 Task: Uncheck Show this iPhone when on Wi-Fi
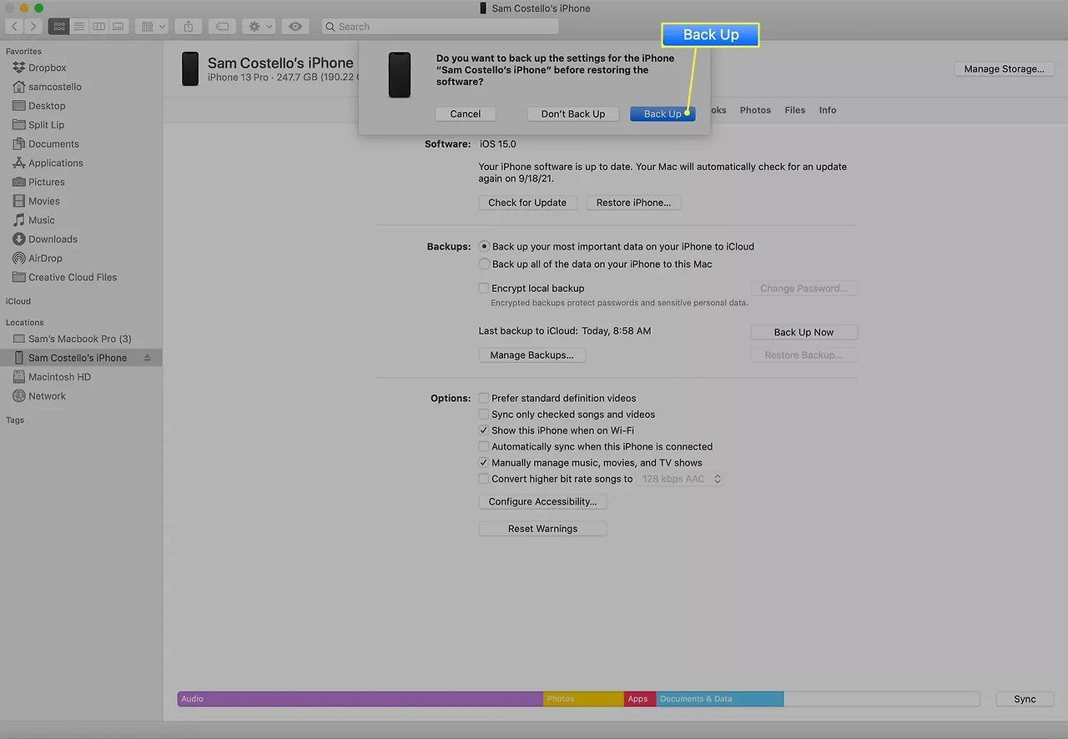[483, 430]
